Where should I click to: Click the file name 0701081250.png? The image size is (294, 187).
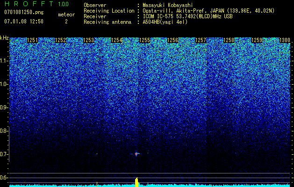click(x=24, y=12)
